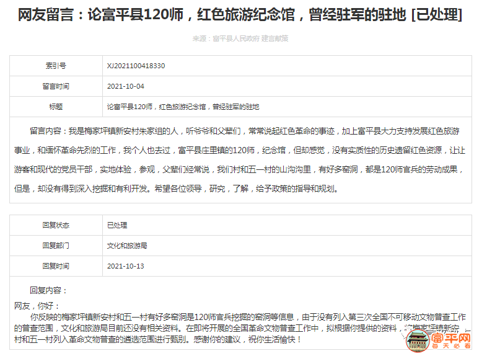The width and height of the screenshot is (487, 356).
Task: Click the reply paragraph starting 你反映的梅家坪镇
Action: point(240,328)
